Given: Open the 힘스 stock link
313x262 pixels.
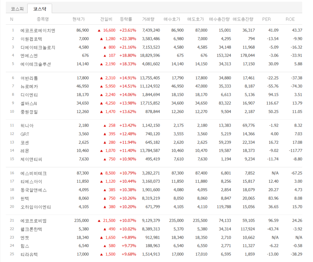Looking at the screenshot, I should point(25,246).
